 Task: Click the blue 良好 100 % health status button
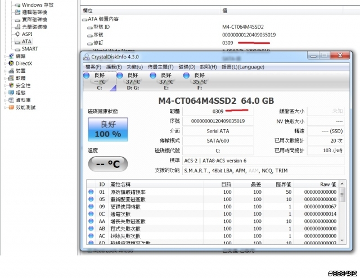tap(108, 129)
